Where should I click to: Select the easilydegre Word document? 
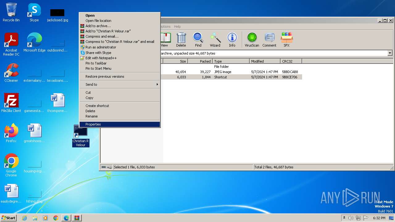11,194
